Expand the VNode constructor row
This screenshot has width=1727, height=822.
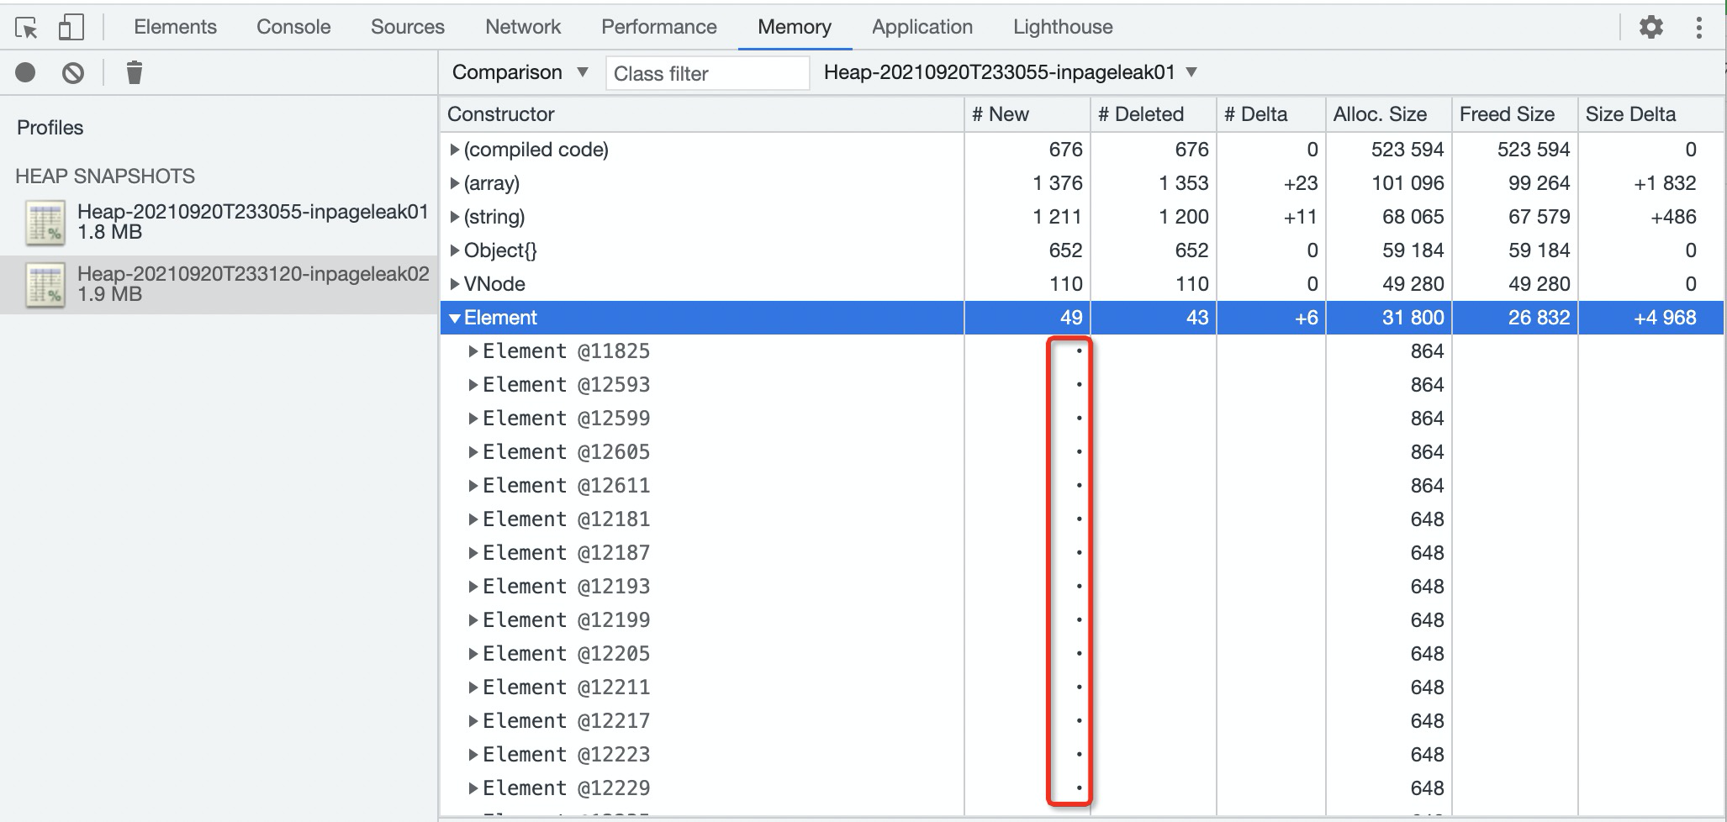click(x=455, y=285)
